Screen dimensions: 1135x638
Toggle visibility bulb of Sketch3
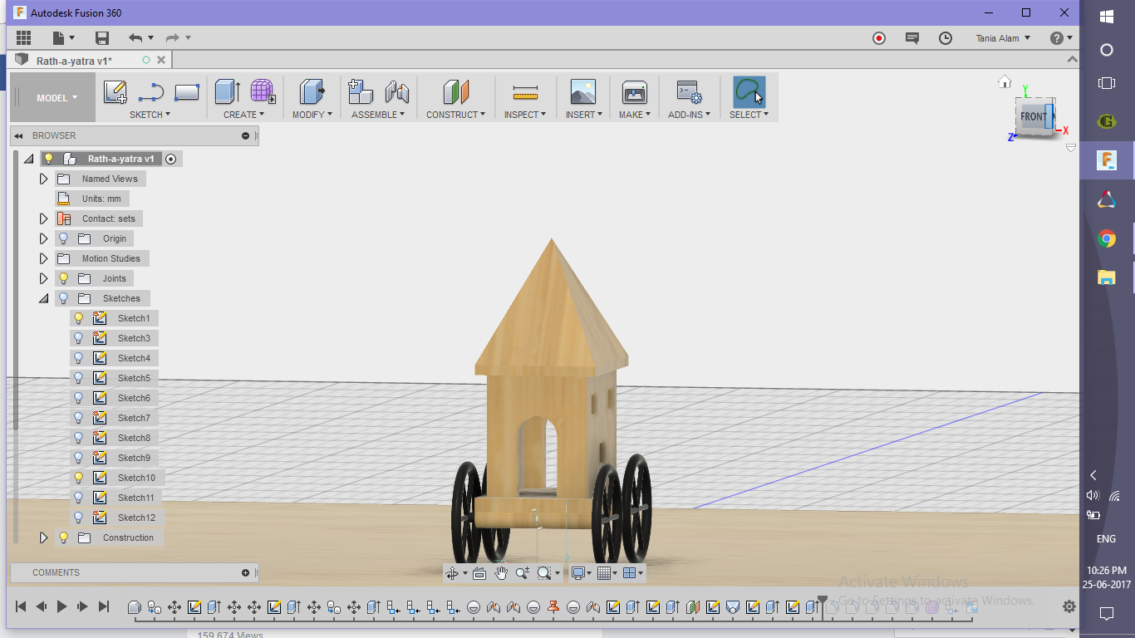tap(79, 338)
